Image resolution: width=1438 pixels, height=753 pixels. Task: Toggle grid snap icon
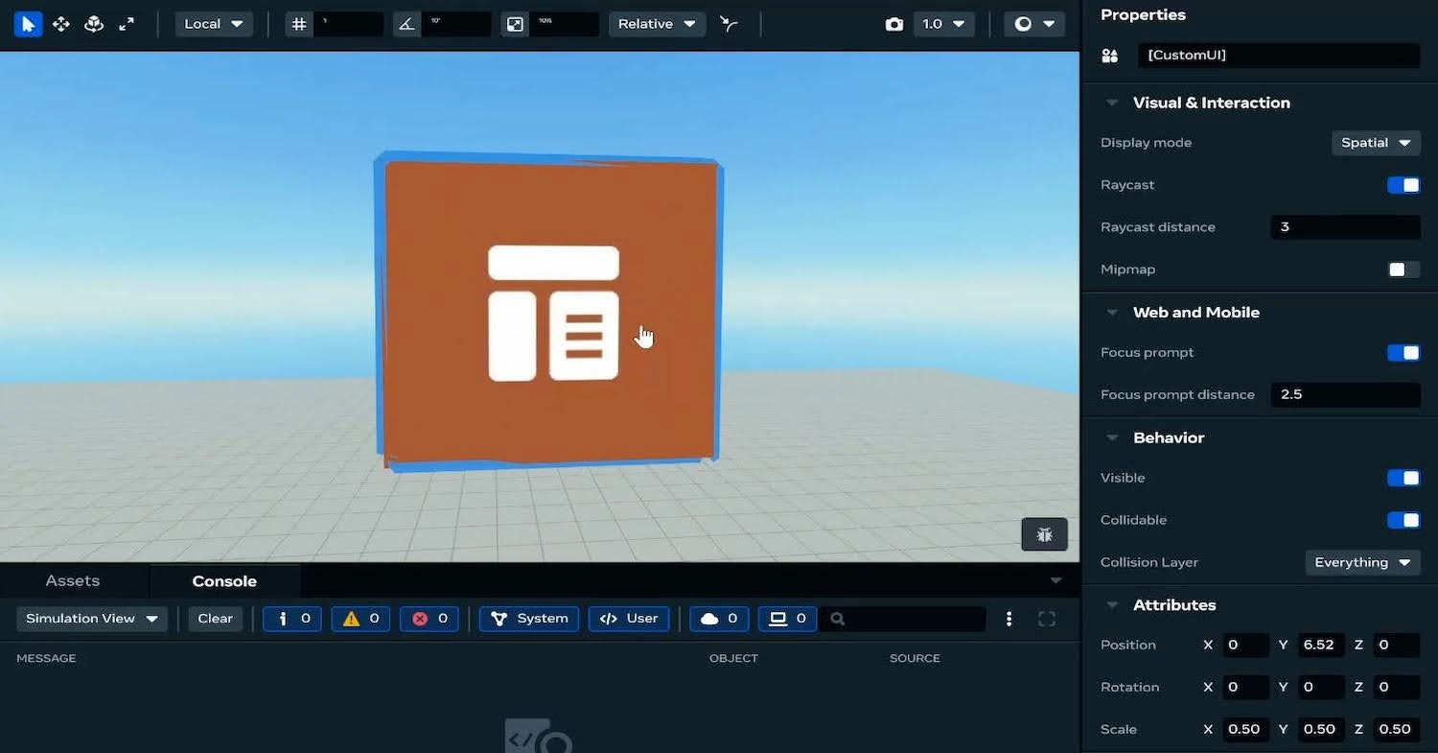(x=299, y=24)
